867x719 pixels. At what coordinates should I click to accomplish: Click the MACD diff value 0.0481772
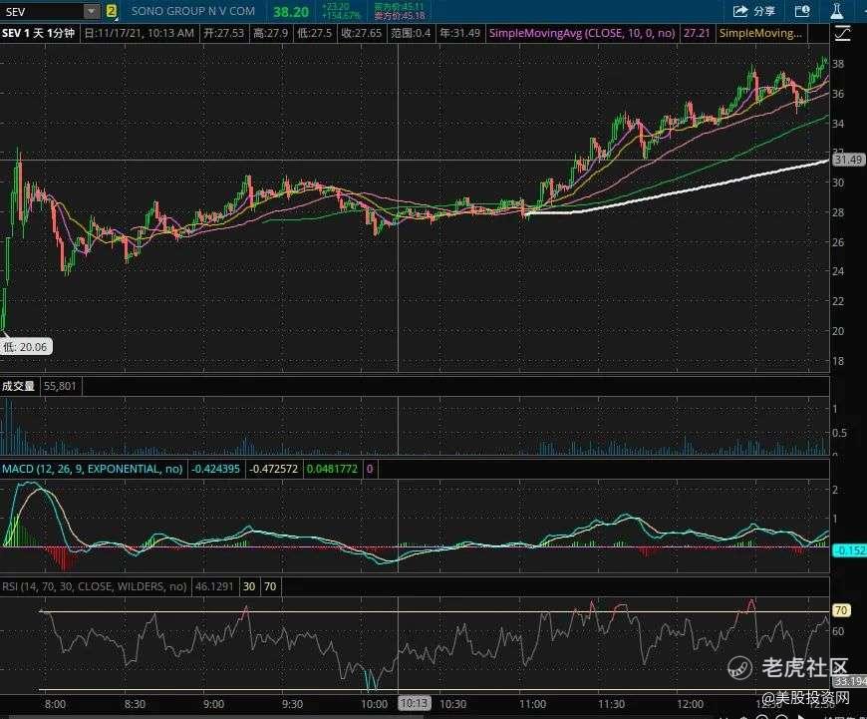332,469
